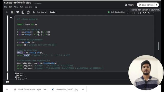Viewport: 164px width, 92px height.
Task: Expand options chevron for Screenshot jpg
Action: coord(83,89)
